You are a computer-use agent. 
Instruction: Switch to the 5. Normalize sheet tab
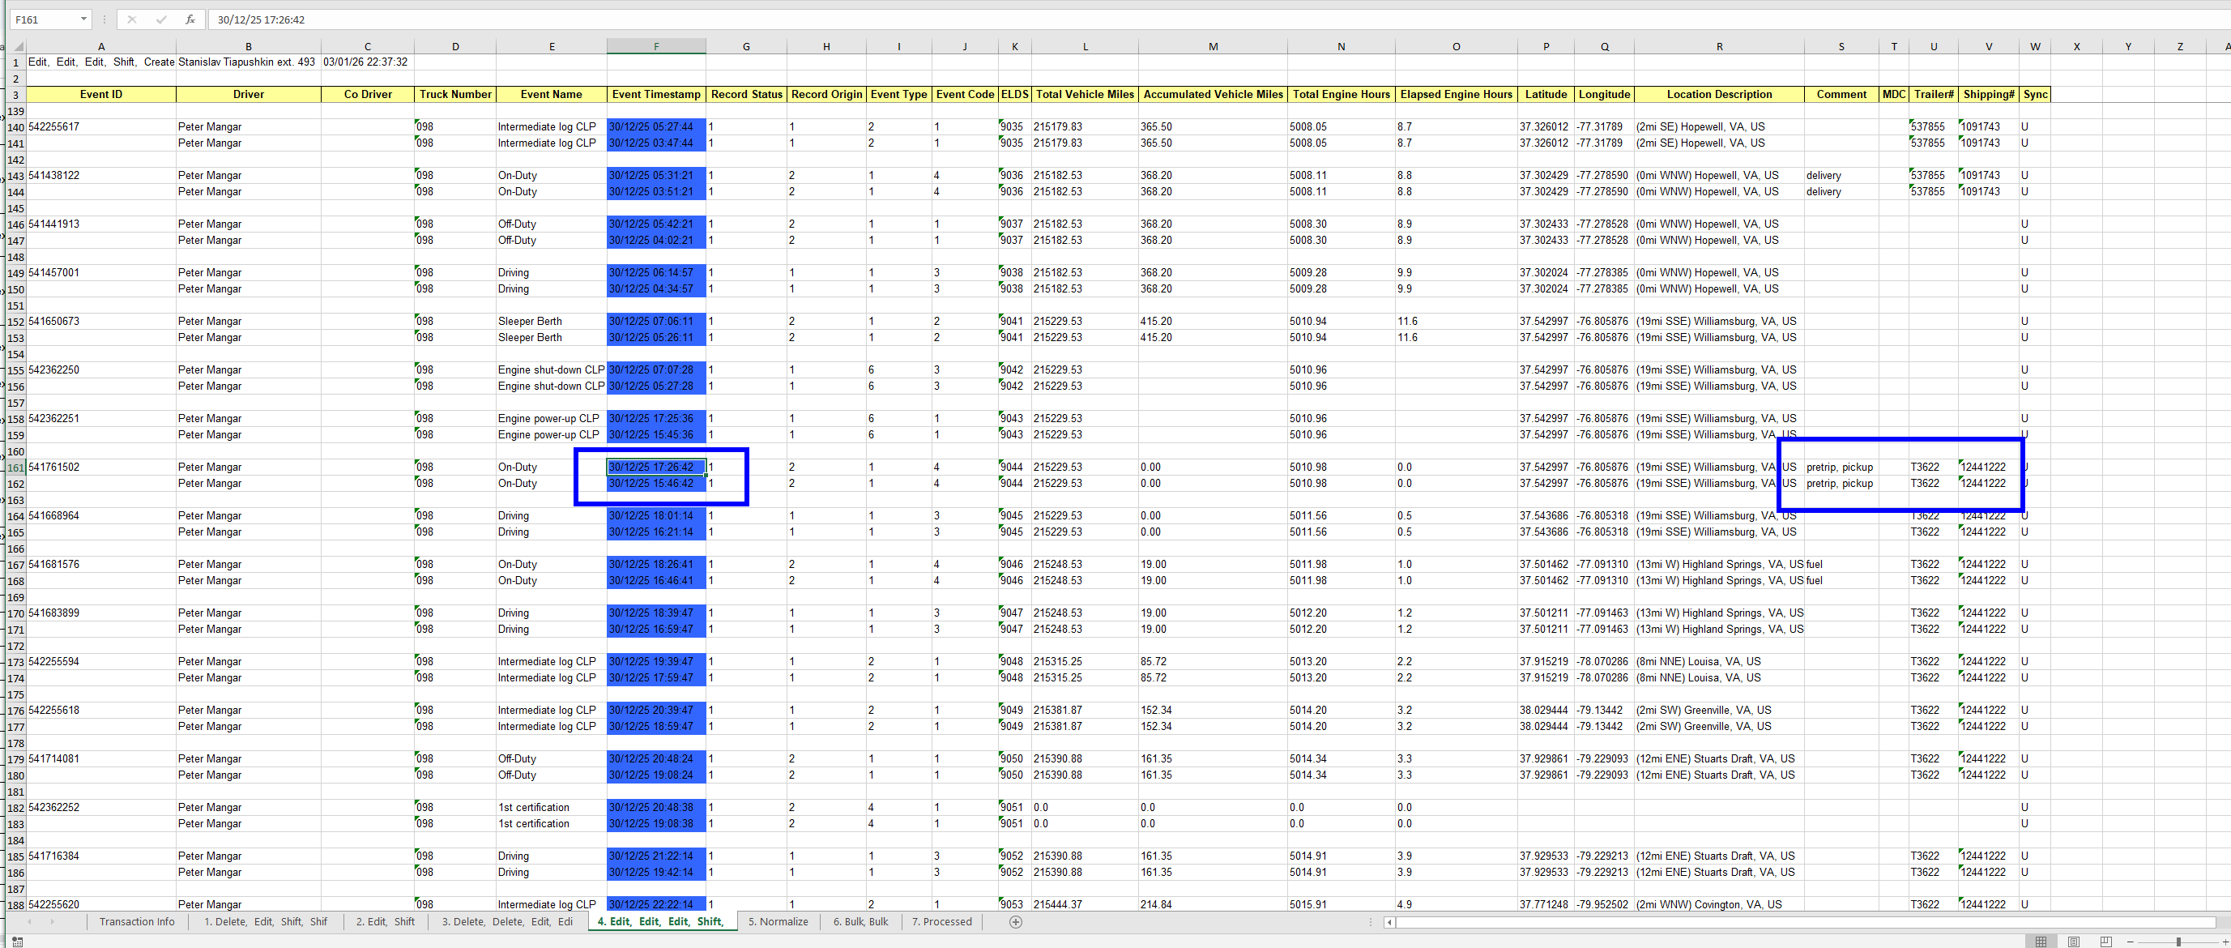[778, 922]
